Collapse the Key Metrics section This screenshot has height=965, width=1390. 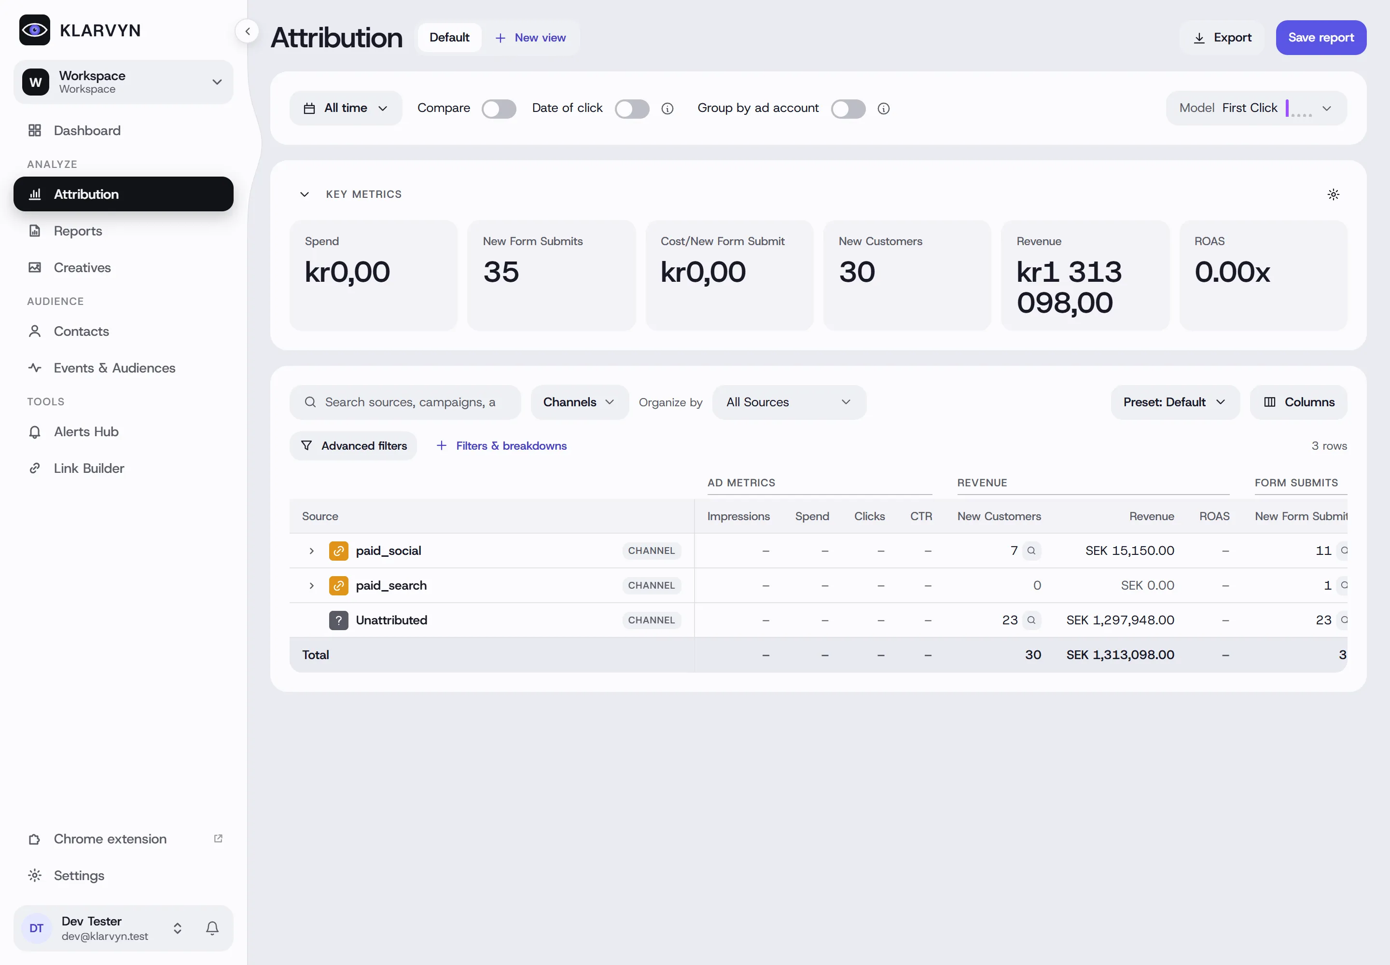304,195
